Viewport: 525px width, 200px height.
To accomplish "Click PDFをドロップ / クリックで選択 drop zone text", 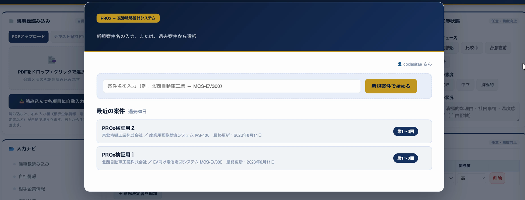I will coord(51,72).
